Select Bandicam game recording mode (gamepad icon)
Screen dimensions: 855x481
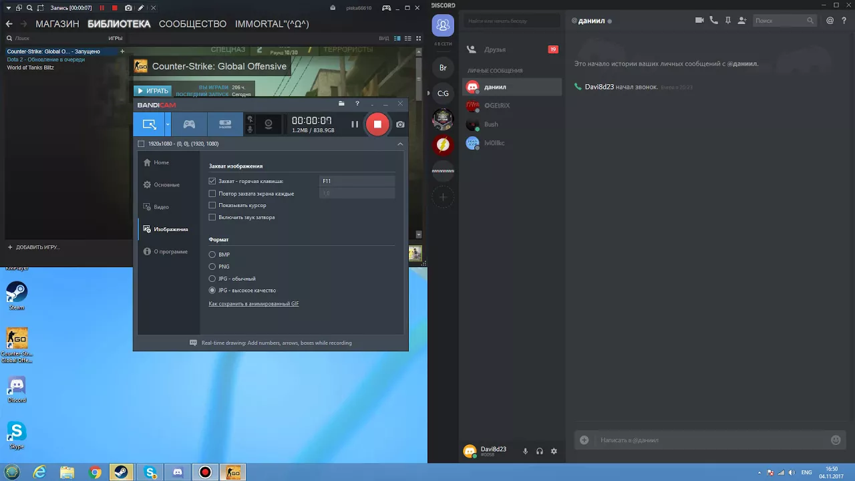[190, 124]
